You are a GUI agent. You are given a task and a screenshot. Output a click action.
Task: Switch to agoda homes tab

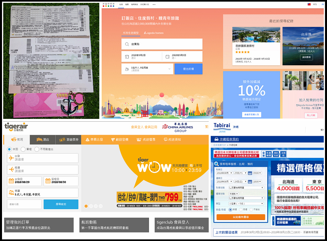click(154, 33)
